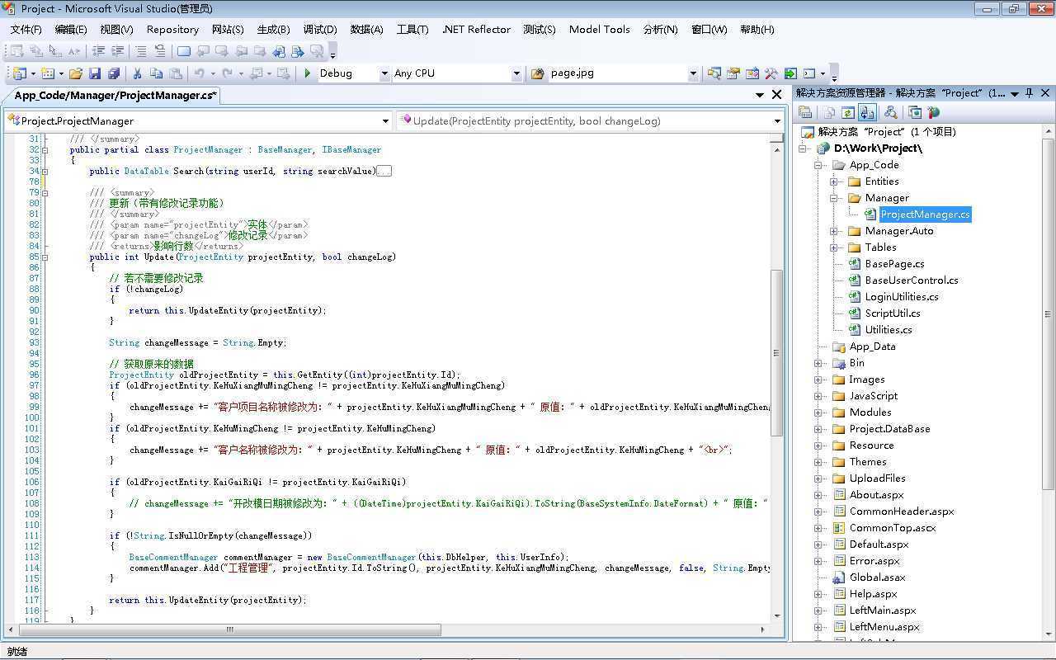1056x660 pixels.
Task: Toggle bookmark using the bookmark toolbar icon
Action: [x=183, y=51]
